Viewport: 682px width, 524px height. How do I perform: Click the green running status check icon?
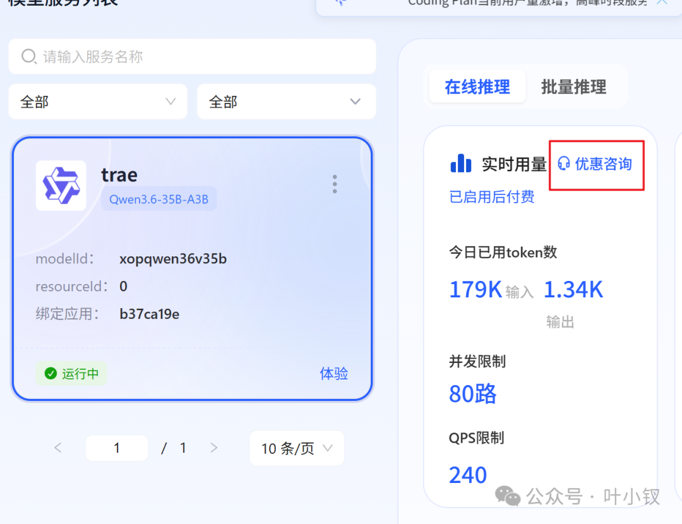51,374
